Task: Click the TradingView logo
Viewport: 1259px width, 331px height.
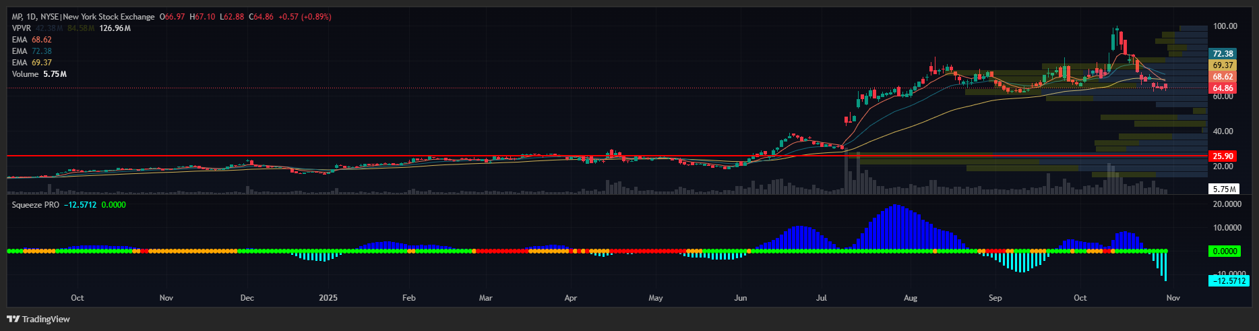Action: click(x=38, y=319)
